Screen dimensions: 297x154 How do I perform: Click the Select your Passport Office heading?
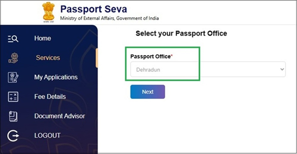click(181, 33)
